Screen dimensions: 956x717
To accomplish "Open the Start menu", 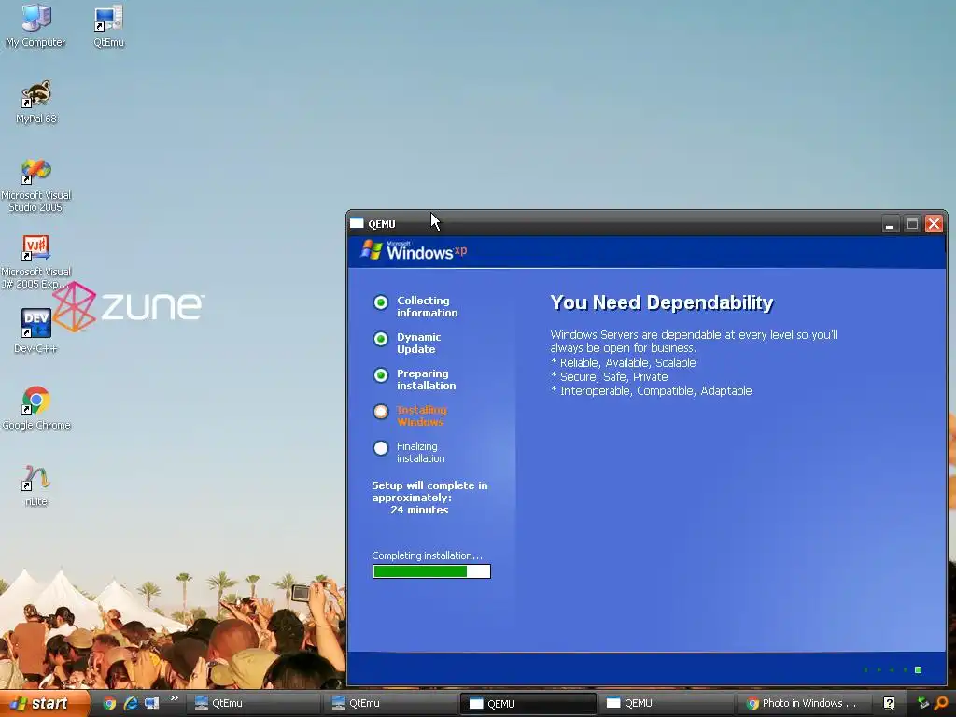I will pos(44,703).
